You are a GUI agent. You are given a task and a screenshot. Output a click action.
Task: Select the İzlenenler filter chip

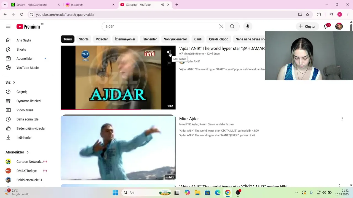pyautogui.click(x=149, y=39)
